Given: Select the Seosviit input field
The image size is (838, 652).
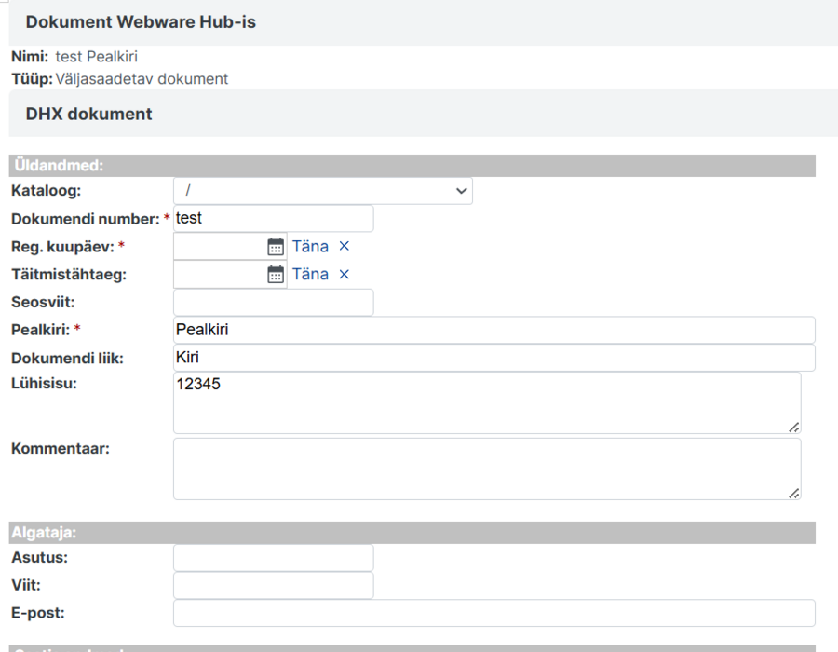Looking at the screenshot, I should coord(273,302).
